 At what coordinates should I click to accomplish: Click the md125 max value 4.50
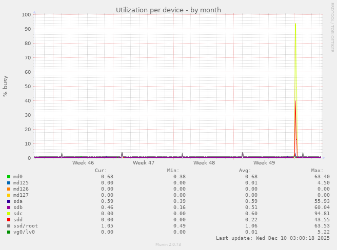tap(324, 183)
